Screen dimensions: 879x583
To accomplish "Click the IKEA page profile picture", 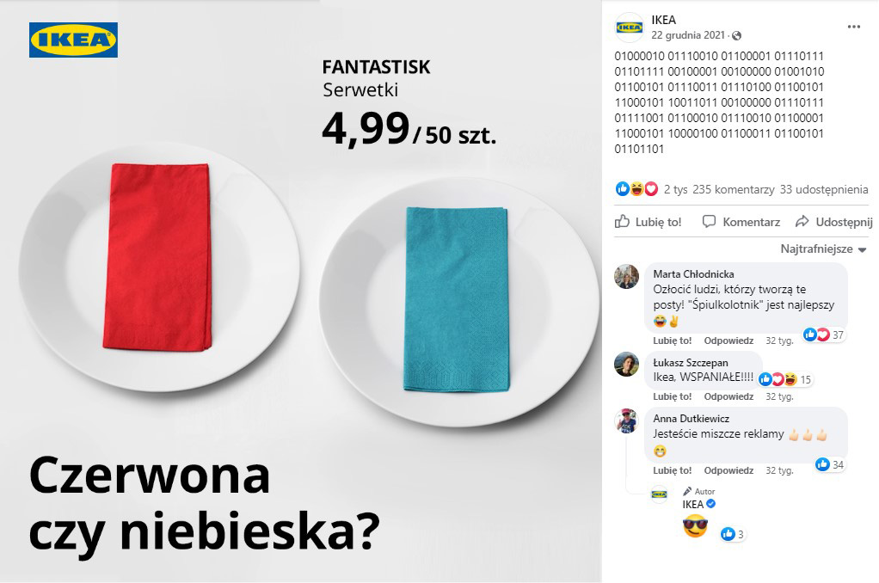I will tap(629, 28).
